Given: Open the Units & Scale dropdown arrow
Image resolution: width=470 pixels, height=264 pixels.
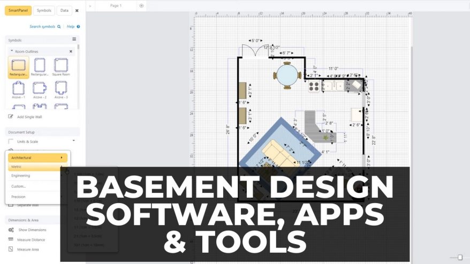Looking at the screenshot, I should 74,141.
